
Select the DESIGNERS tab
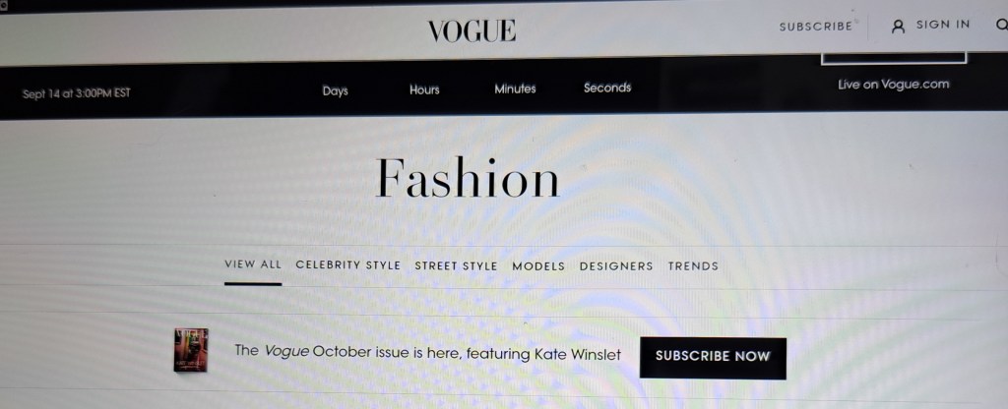point(616,265)
